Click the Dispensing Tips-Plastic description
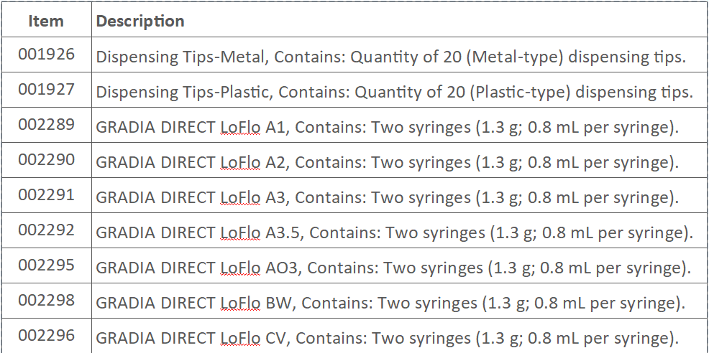 [394, 93]
